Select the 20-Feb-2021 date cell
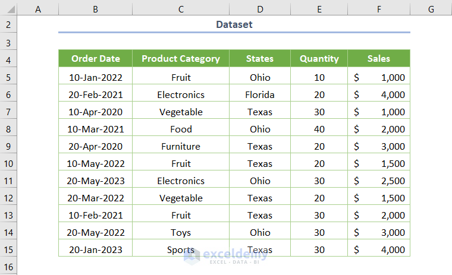The width and height of the screenshot is (452, 275). pyautogui.click(x=95, y=94)
